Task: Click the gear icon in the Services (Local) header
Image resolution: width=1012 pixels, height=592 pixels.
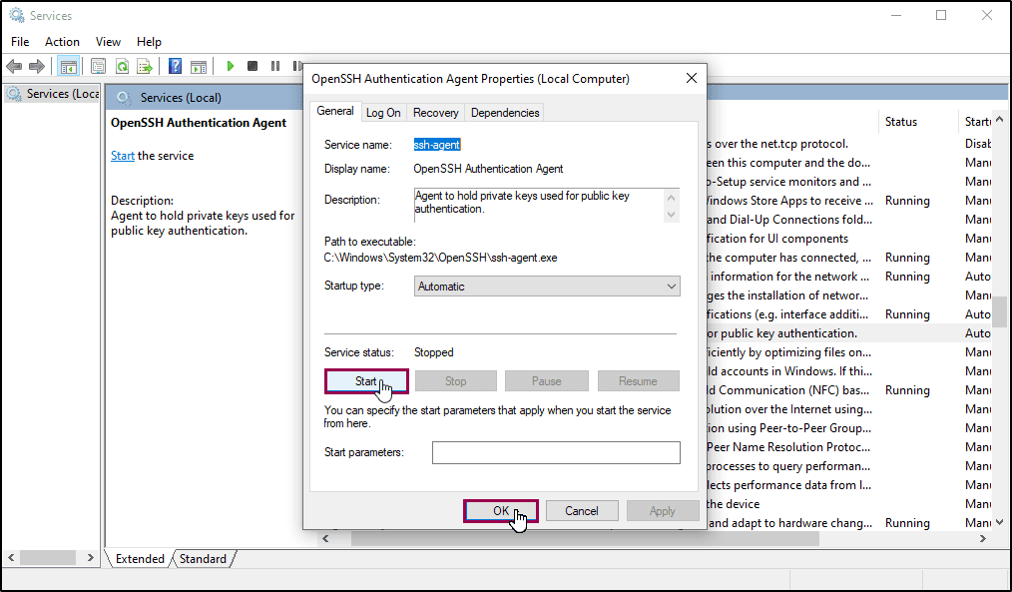Action: click(x=123, y=98)
